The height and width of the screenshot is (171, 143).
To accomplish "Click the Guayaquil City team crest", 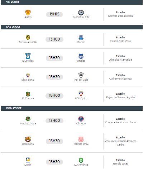I will tap(81, 13).
